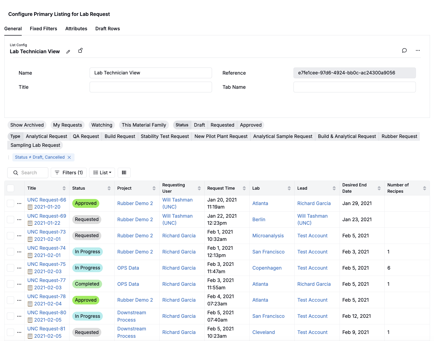Click the pencil edit icon beside Lab Technician View
This screenshot has height=341, width=434.
coord(68,52)
